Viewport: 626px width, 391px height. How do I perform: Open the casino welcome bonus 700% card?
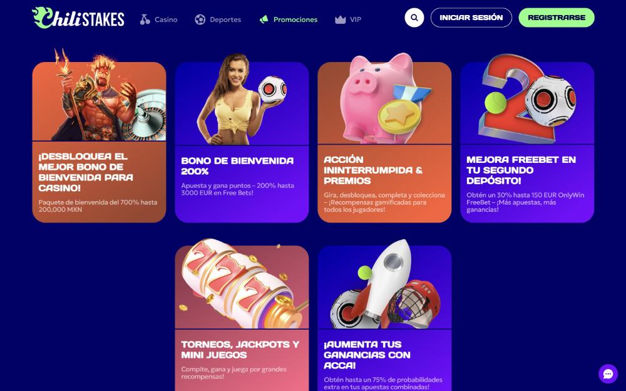(99, 142)
